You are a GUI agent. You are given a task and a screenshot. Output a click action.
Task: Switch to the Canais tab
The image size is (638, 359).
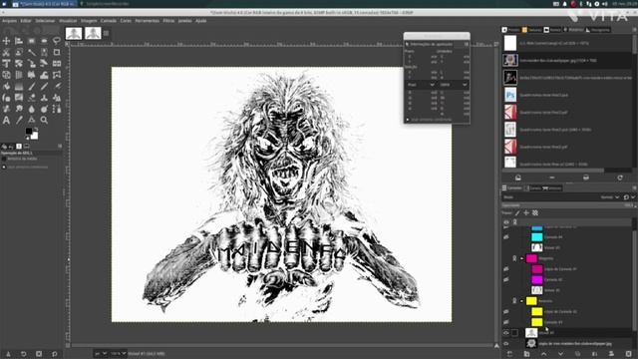click(532, 188)
